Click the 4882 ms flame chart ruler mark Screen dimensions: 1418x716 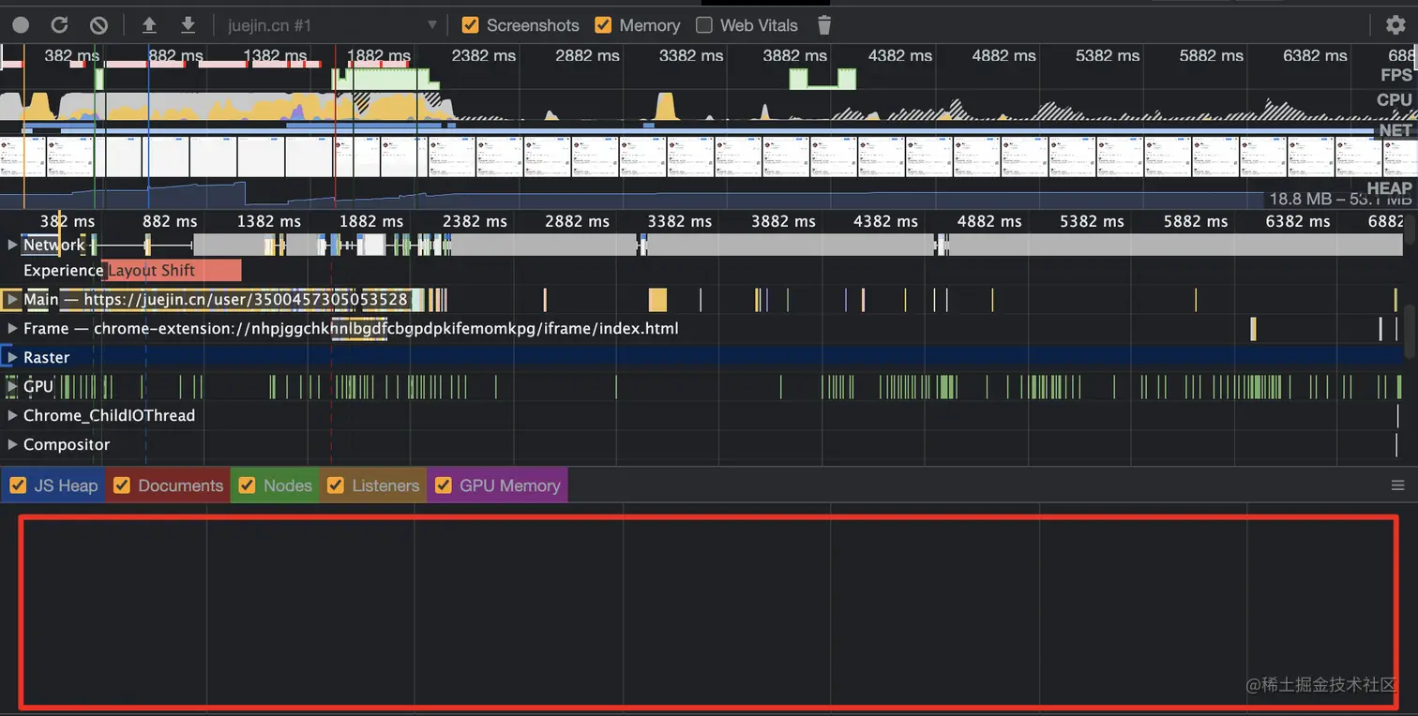point(988,222)
